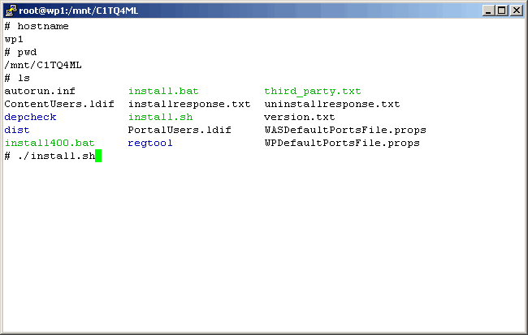Click the blue regtool directory name

pyautogui.click(x=150, y=144)
